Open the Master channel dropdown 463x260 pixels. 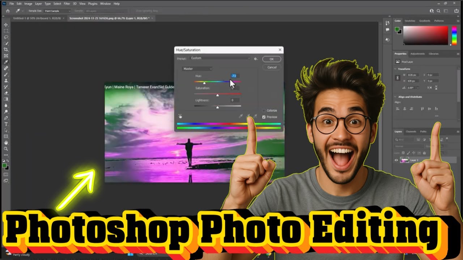(197, 69)
